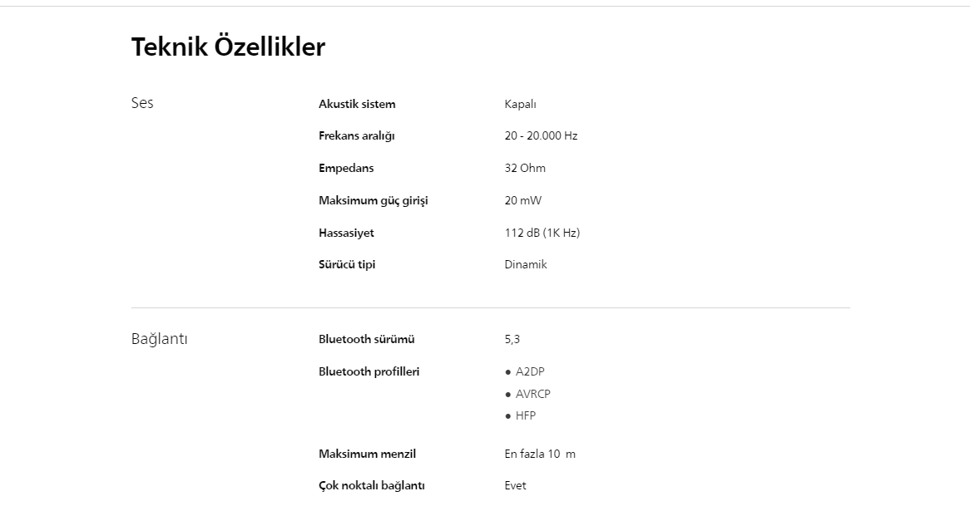This screenshot has height=506, width=970.
Task: Click the Maksimum menzil label
Action: (x=367, y=454)
